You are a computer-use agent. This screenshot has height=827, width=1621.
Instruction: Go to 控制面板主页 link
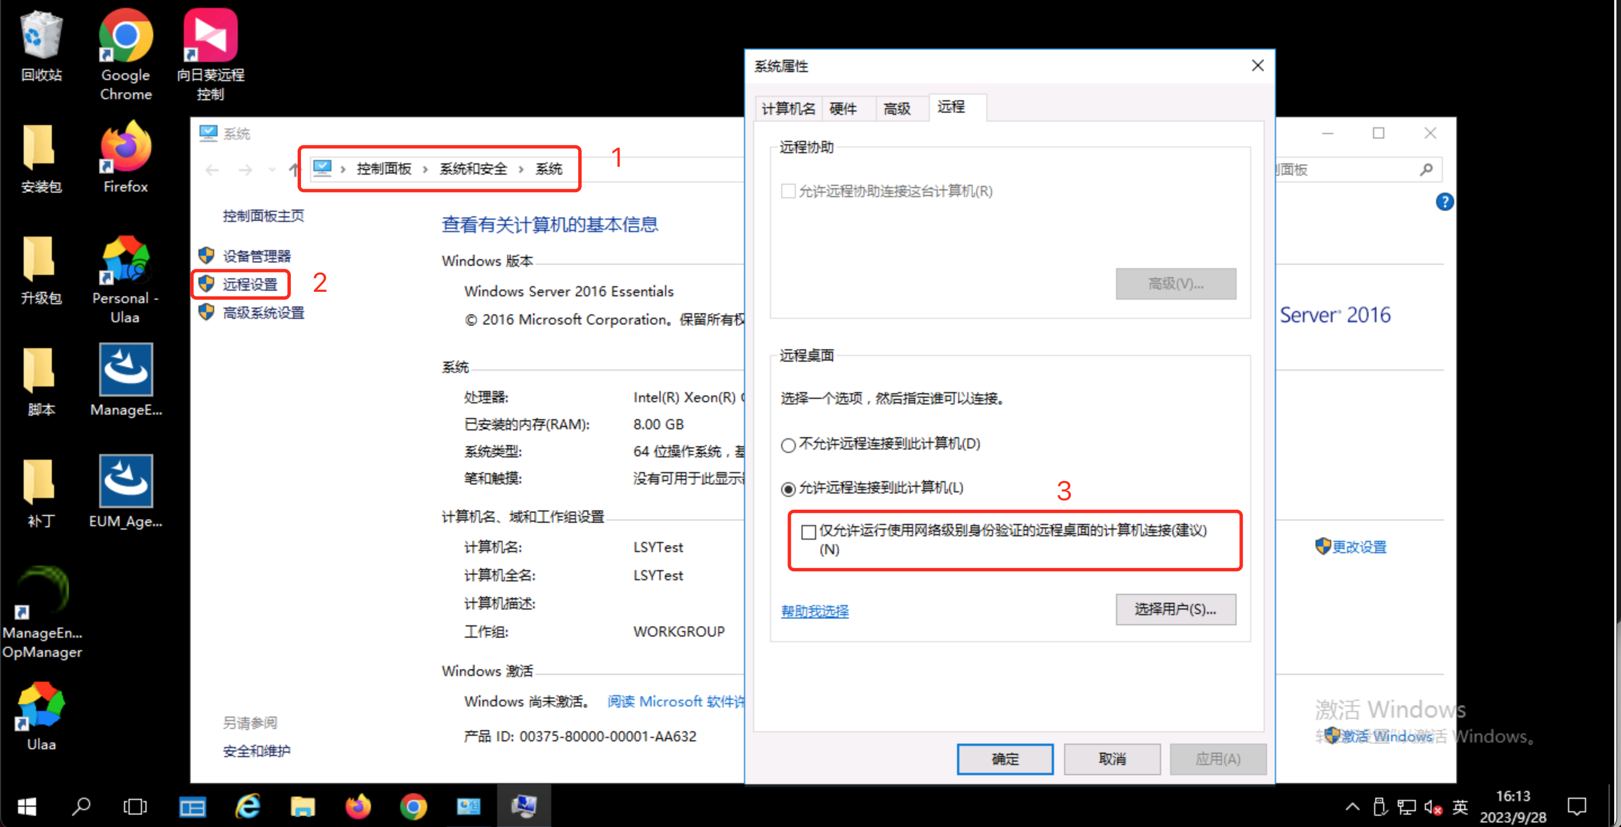(263, 216)
